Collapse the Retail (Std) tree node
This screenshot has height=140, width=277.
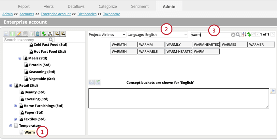(11, 86)
